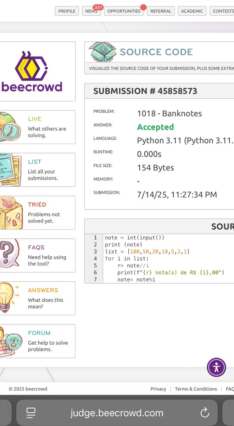Open the OPPORTUNITIES menu item

point(124,11)
